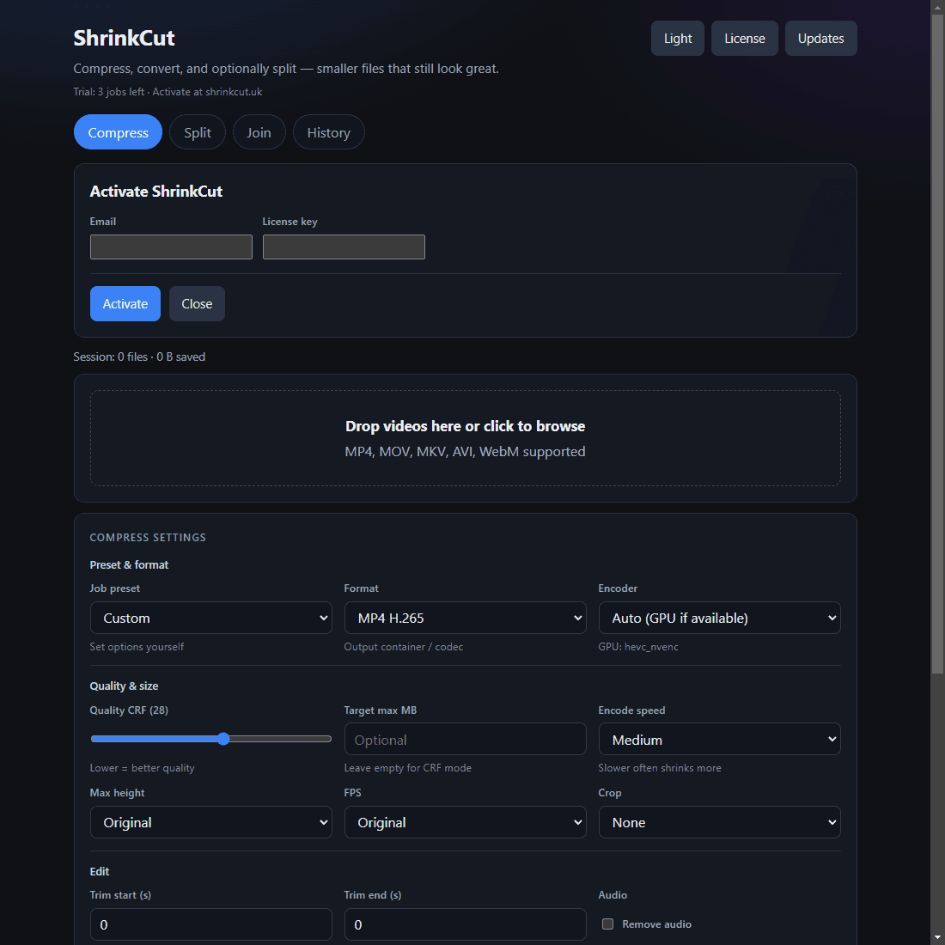Expand the Max height dropdown
Image resolution: width=945 pixels, height=945 pixels.
211,822
